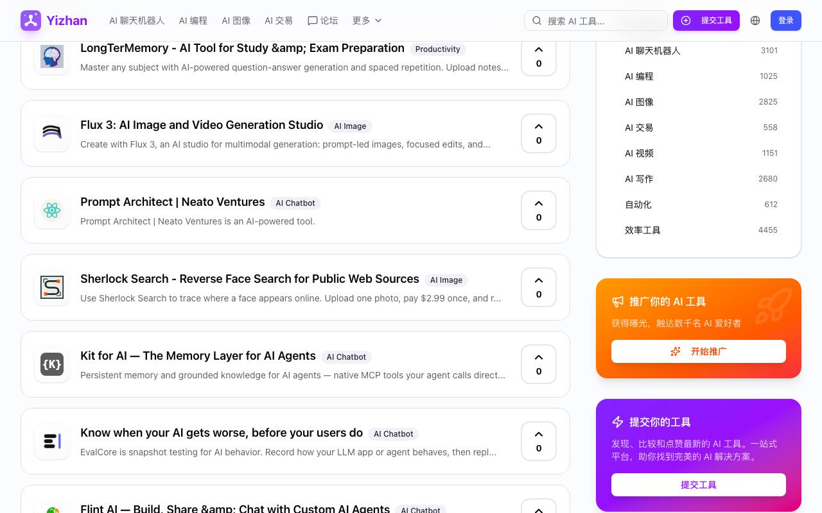Upvote Sherlock Search tool
This screenshot has width=822, height=513.
tap(539, 287)
